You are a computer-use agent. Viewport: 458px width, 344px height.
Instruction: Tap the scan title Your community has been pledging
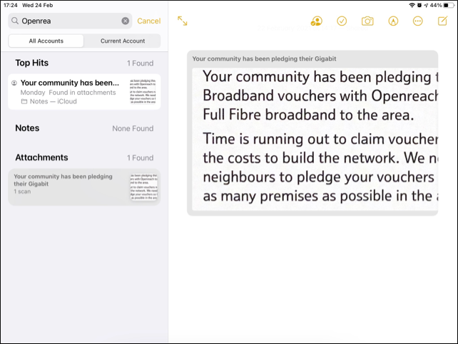264,59
